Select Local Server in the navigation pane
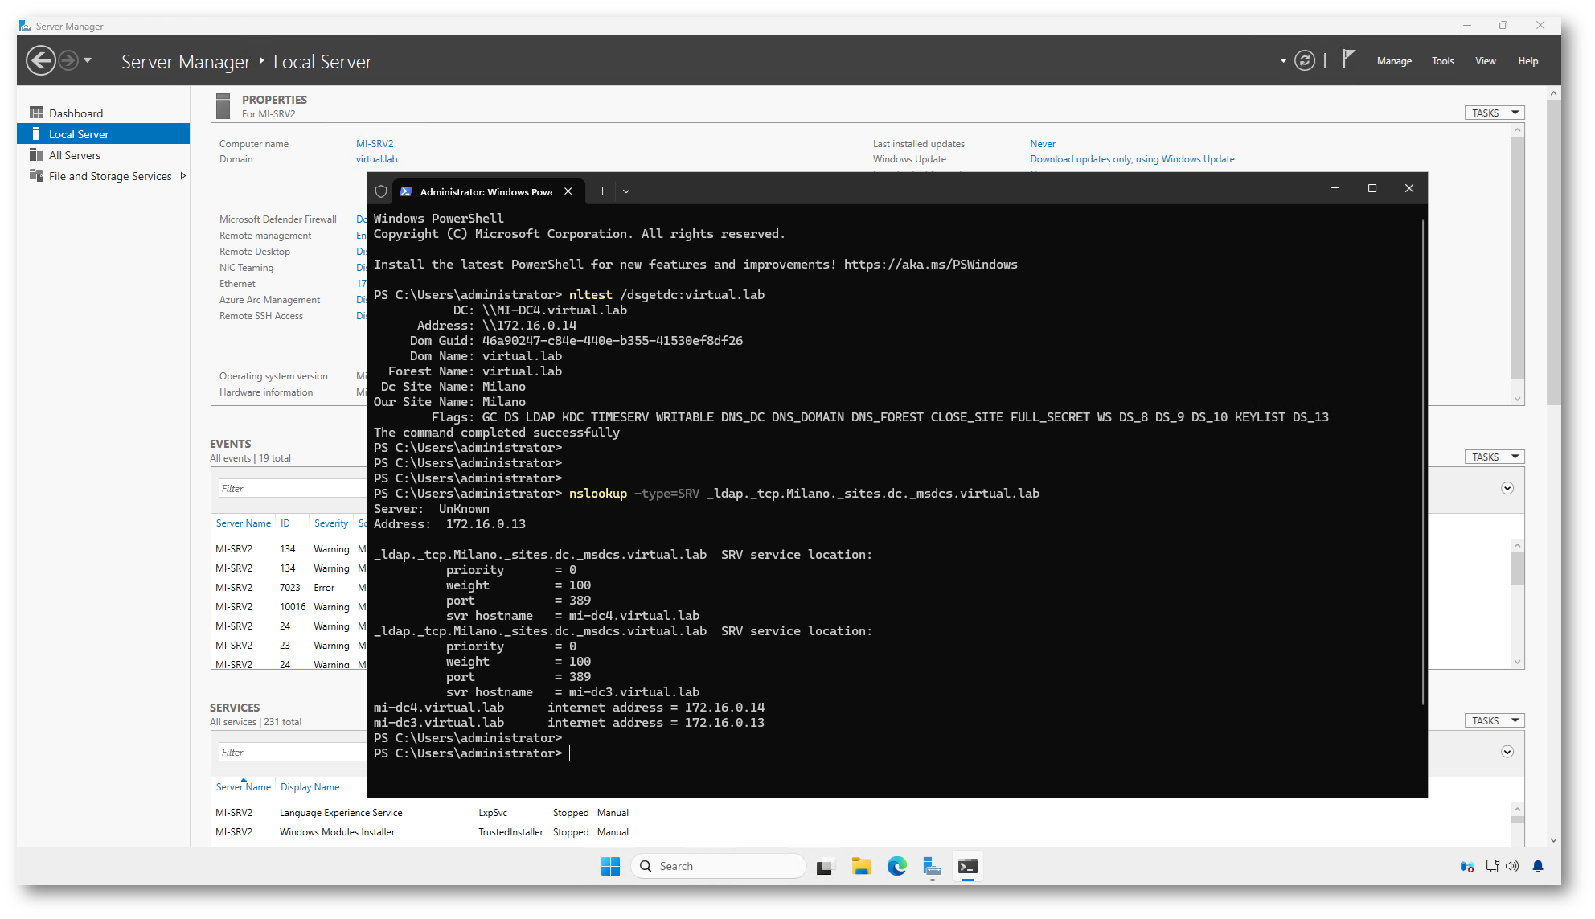 tap(103, 134)
